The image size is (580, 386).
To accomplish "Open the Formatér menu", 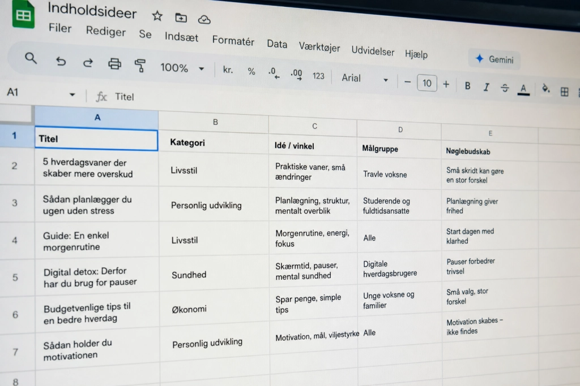I will (x=233, y=40).
